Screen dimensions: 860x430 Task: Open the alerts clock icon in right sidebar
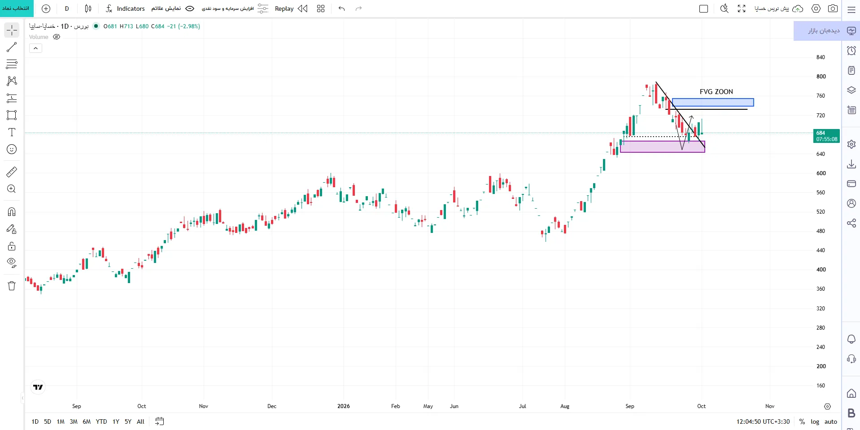pos(851,51)
